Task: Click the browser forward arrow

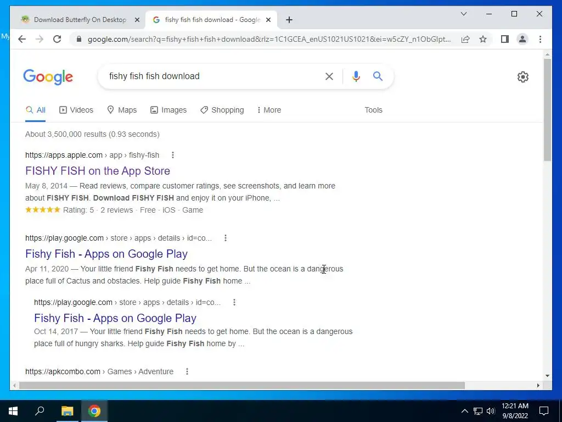Action: (40, 39)
